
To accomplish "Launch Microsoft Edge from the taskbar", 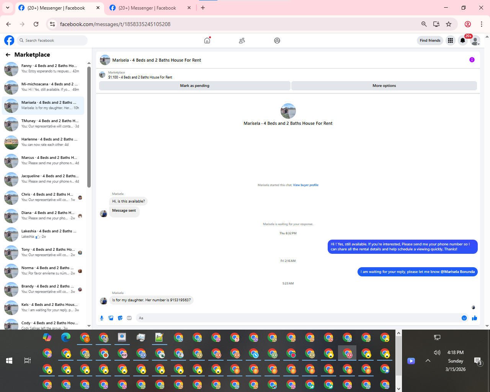I will click(66, 337).
